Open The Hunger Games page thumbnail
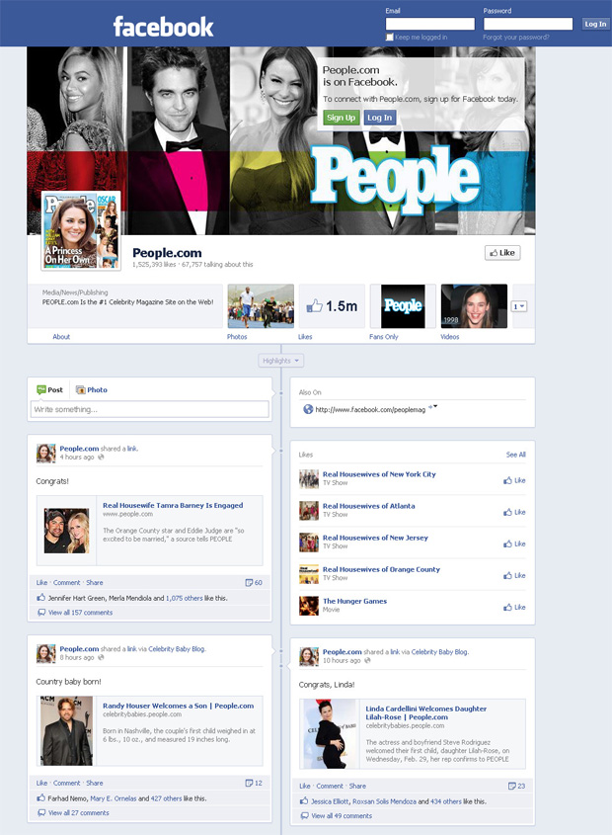This screenshot has height=835, width=612. click(309, 606)
